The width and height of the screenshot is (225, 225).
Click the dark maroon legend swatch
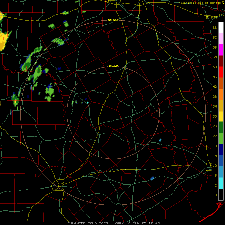pos(221,61)
